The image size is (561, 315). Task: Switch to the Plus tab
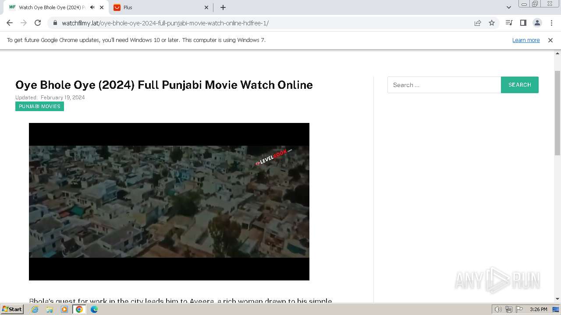pyautogui.click(x=161, y=7)
